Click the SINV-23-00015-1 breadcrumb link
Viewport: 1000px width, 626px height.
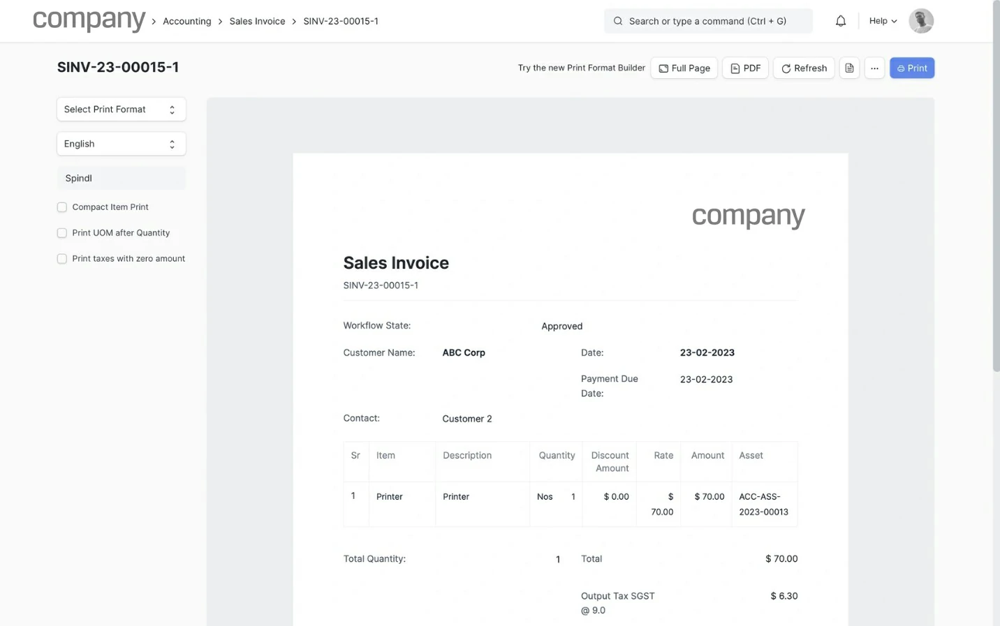click(x=341, y=22)
